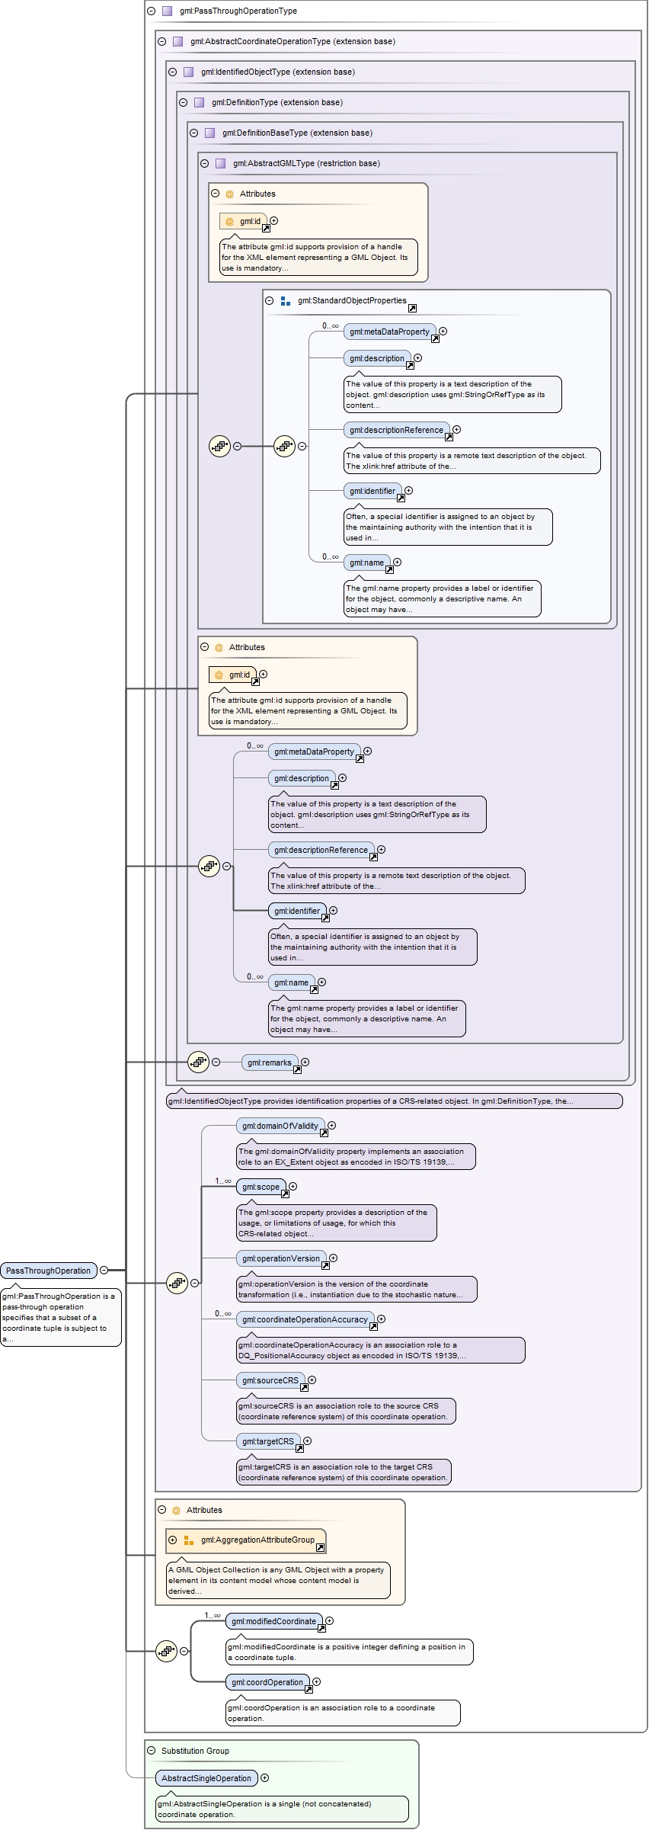Collapse the gml:PassThroughOperationType box
The width and height of the screenshot is (649, 1830).
click(151, 11)
